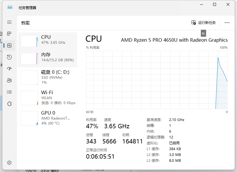237x172 pixels.
Task: Open the three-dot more options menu
Action: (x=227, y=23)
